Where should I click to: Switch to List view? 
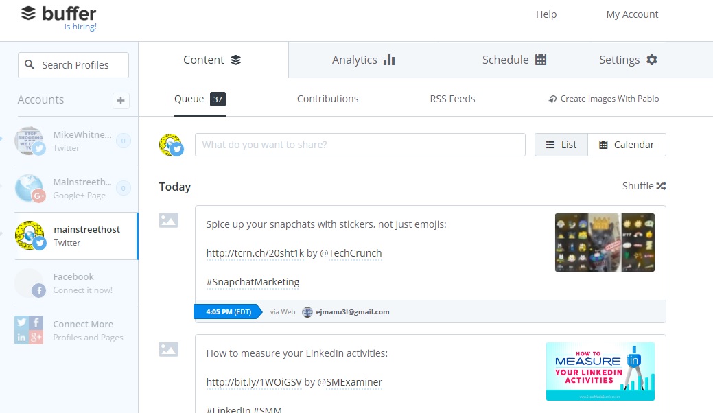pos(561,145)
